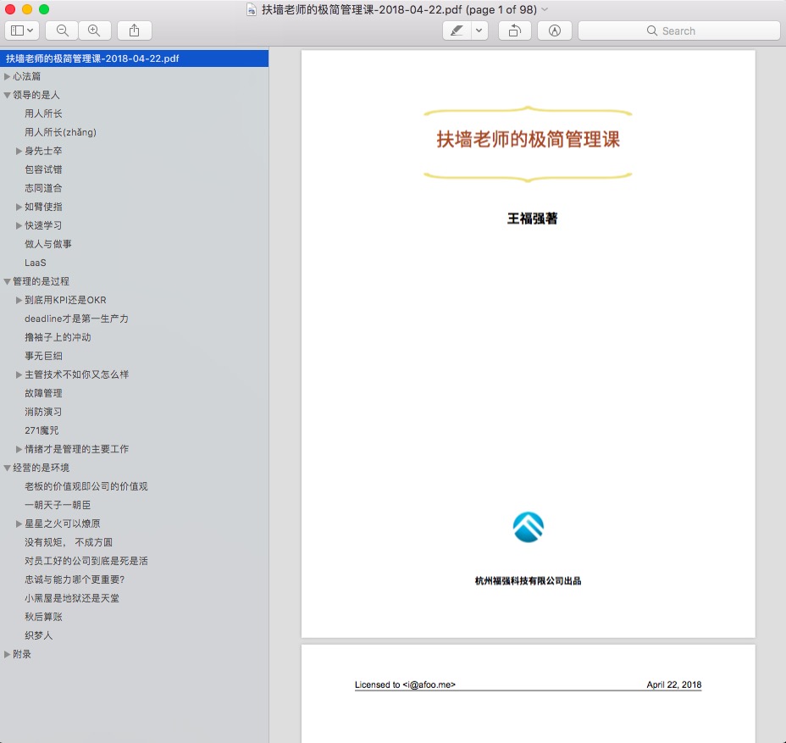Viewport: 786px width, 743px height.
Task: Open 一朝天子一朝臣 chapter
Action: coord(58,505)
